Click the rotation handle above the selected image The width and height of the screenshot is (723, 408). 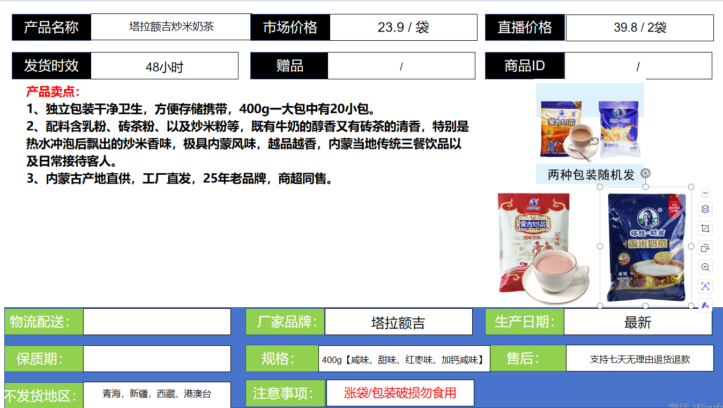pos(646,173)
